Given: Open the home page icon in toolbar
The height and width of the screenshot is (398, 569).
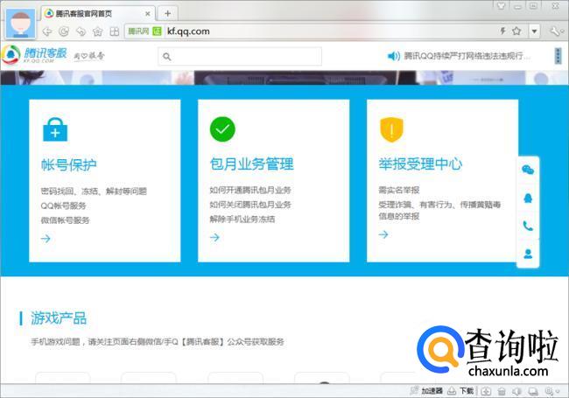Looking at the screenshot, I should coord(98,31).
